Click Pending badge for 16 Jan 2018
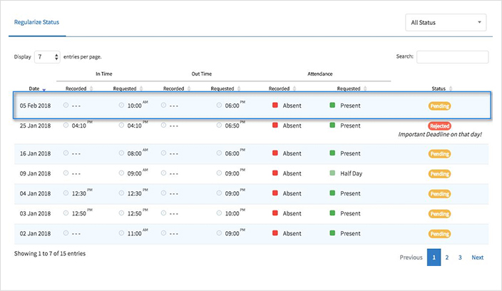Screen dimensions: 502x291 pyautogui.click(x=439, y=153)
